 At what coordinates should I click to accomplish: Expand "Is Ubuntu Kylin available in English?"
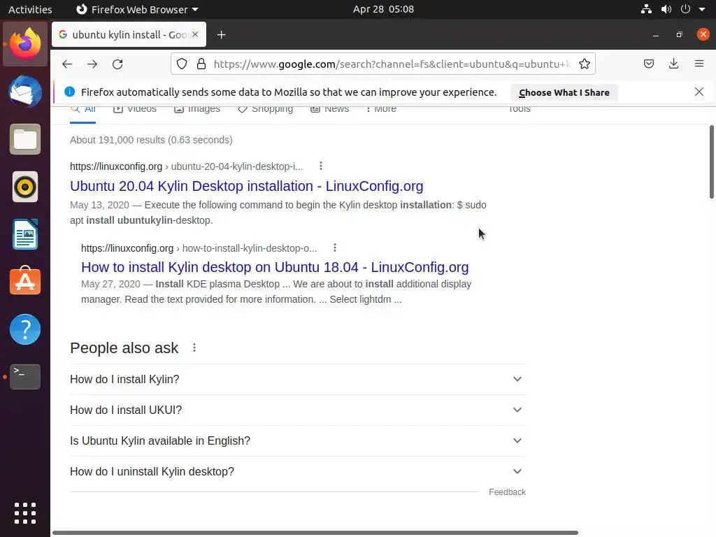(298, 441)
